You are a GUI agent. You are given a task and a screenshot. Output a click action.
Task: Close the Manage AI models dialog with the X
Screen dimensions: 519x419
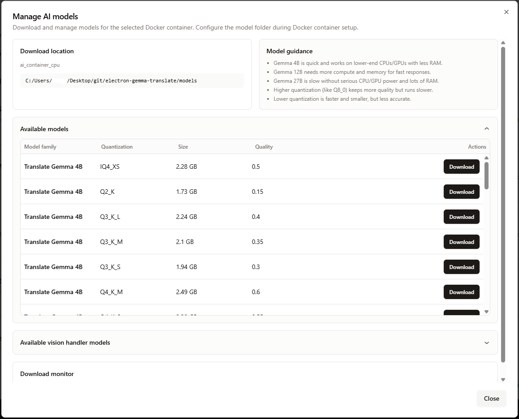[x=506, y=12]
